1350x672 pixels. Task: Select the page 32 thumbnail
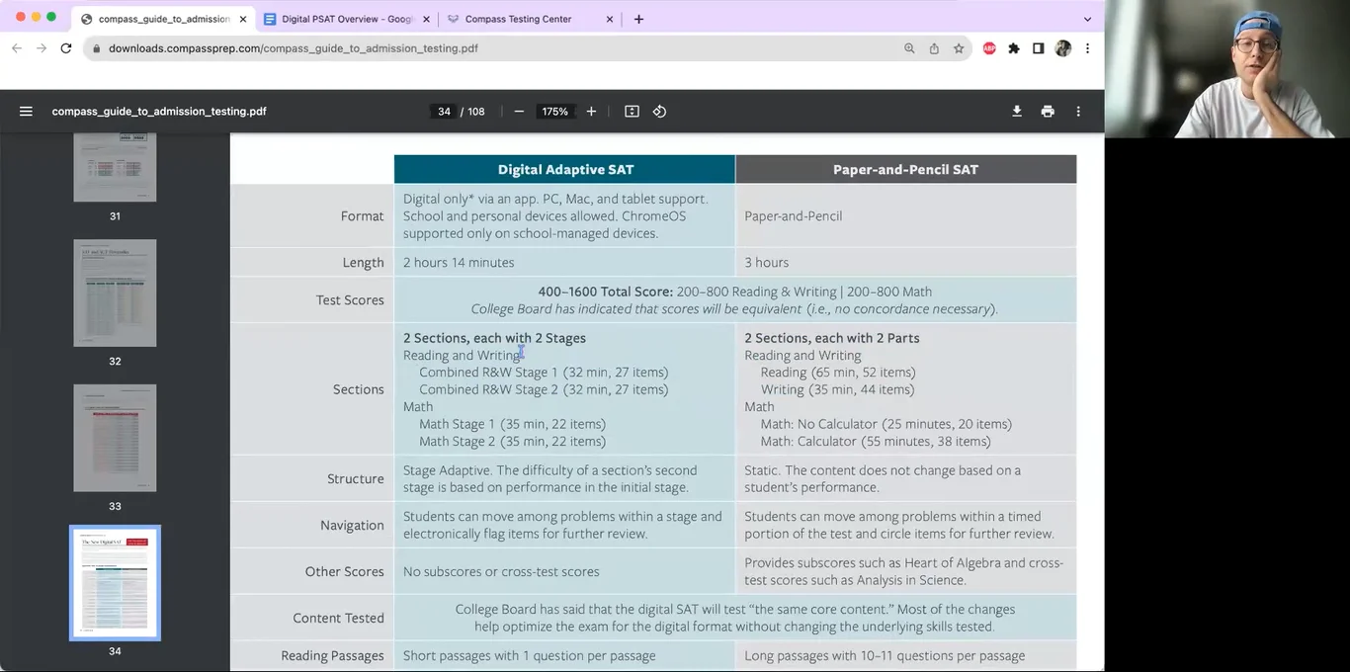pos(115,293)
